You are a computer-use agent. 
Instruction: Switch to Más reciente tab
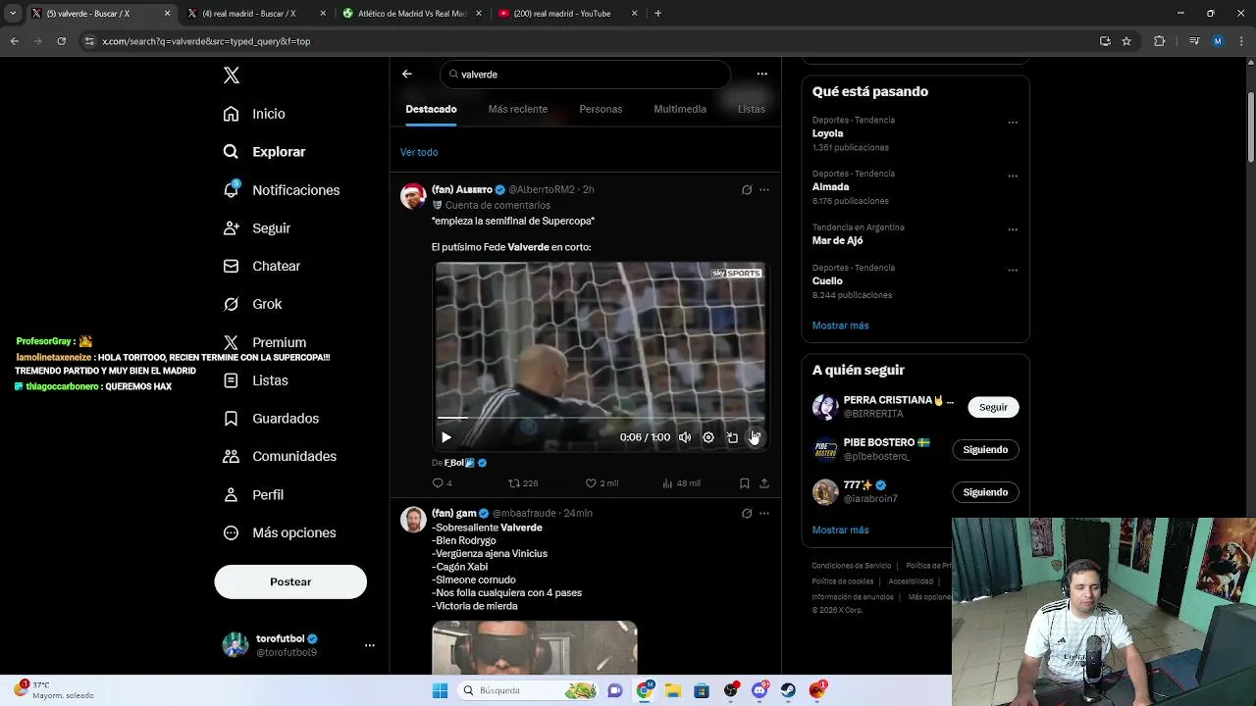(517, 109)
